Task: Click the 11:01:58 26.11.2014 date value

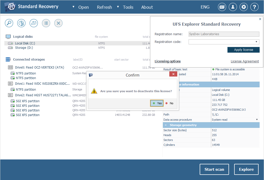Action: (225, 74)
